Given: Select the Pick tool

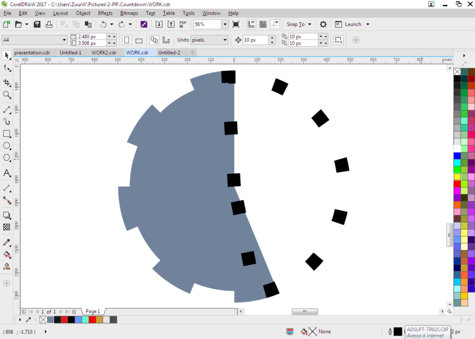Looking at the screenshot, I should tap(7, 55).
